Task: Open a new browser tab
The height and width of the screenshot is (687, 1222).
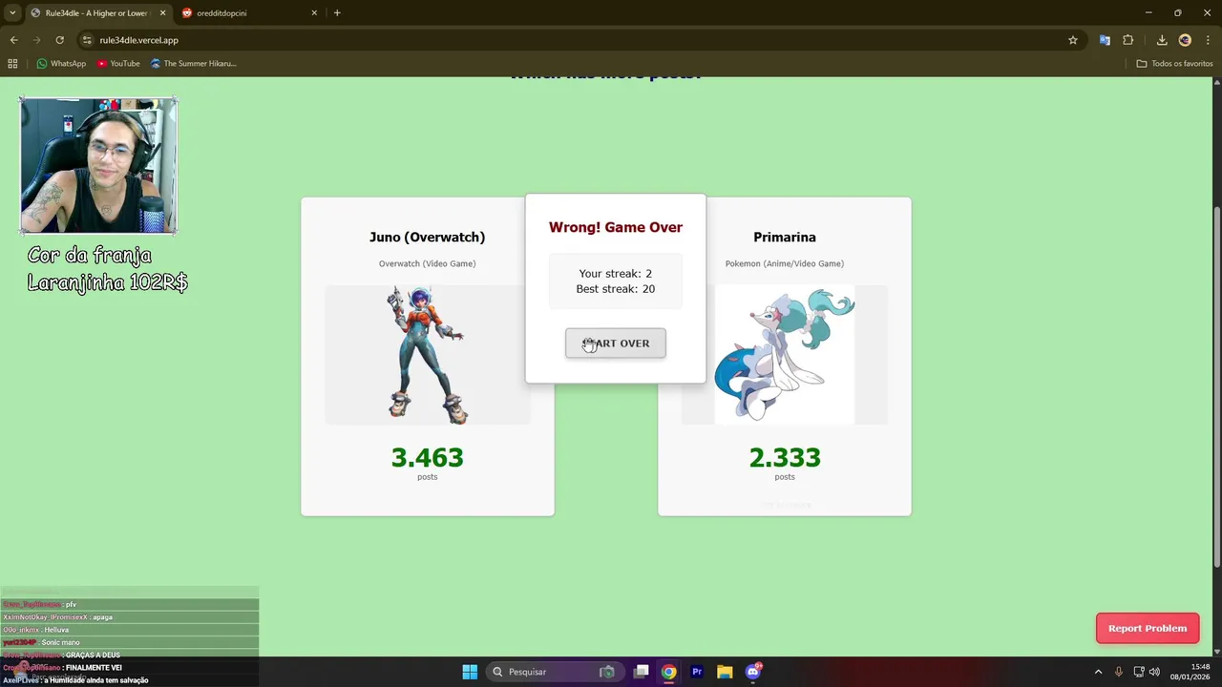Action: [337, 13]
